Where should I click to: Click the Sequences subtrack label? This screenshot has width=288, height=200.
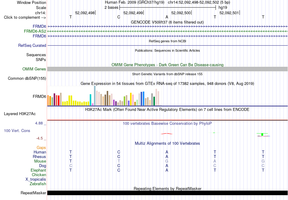coord(36,55)
